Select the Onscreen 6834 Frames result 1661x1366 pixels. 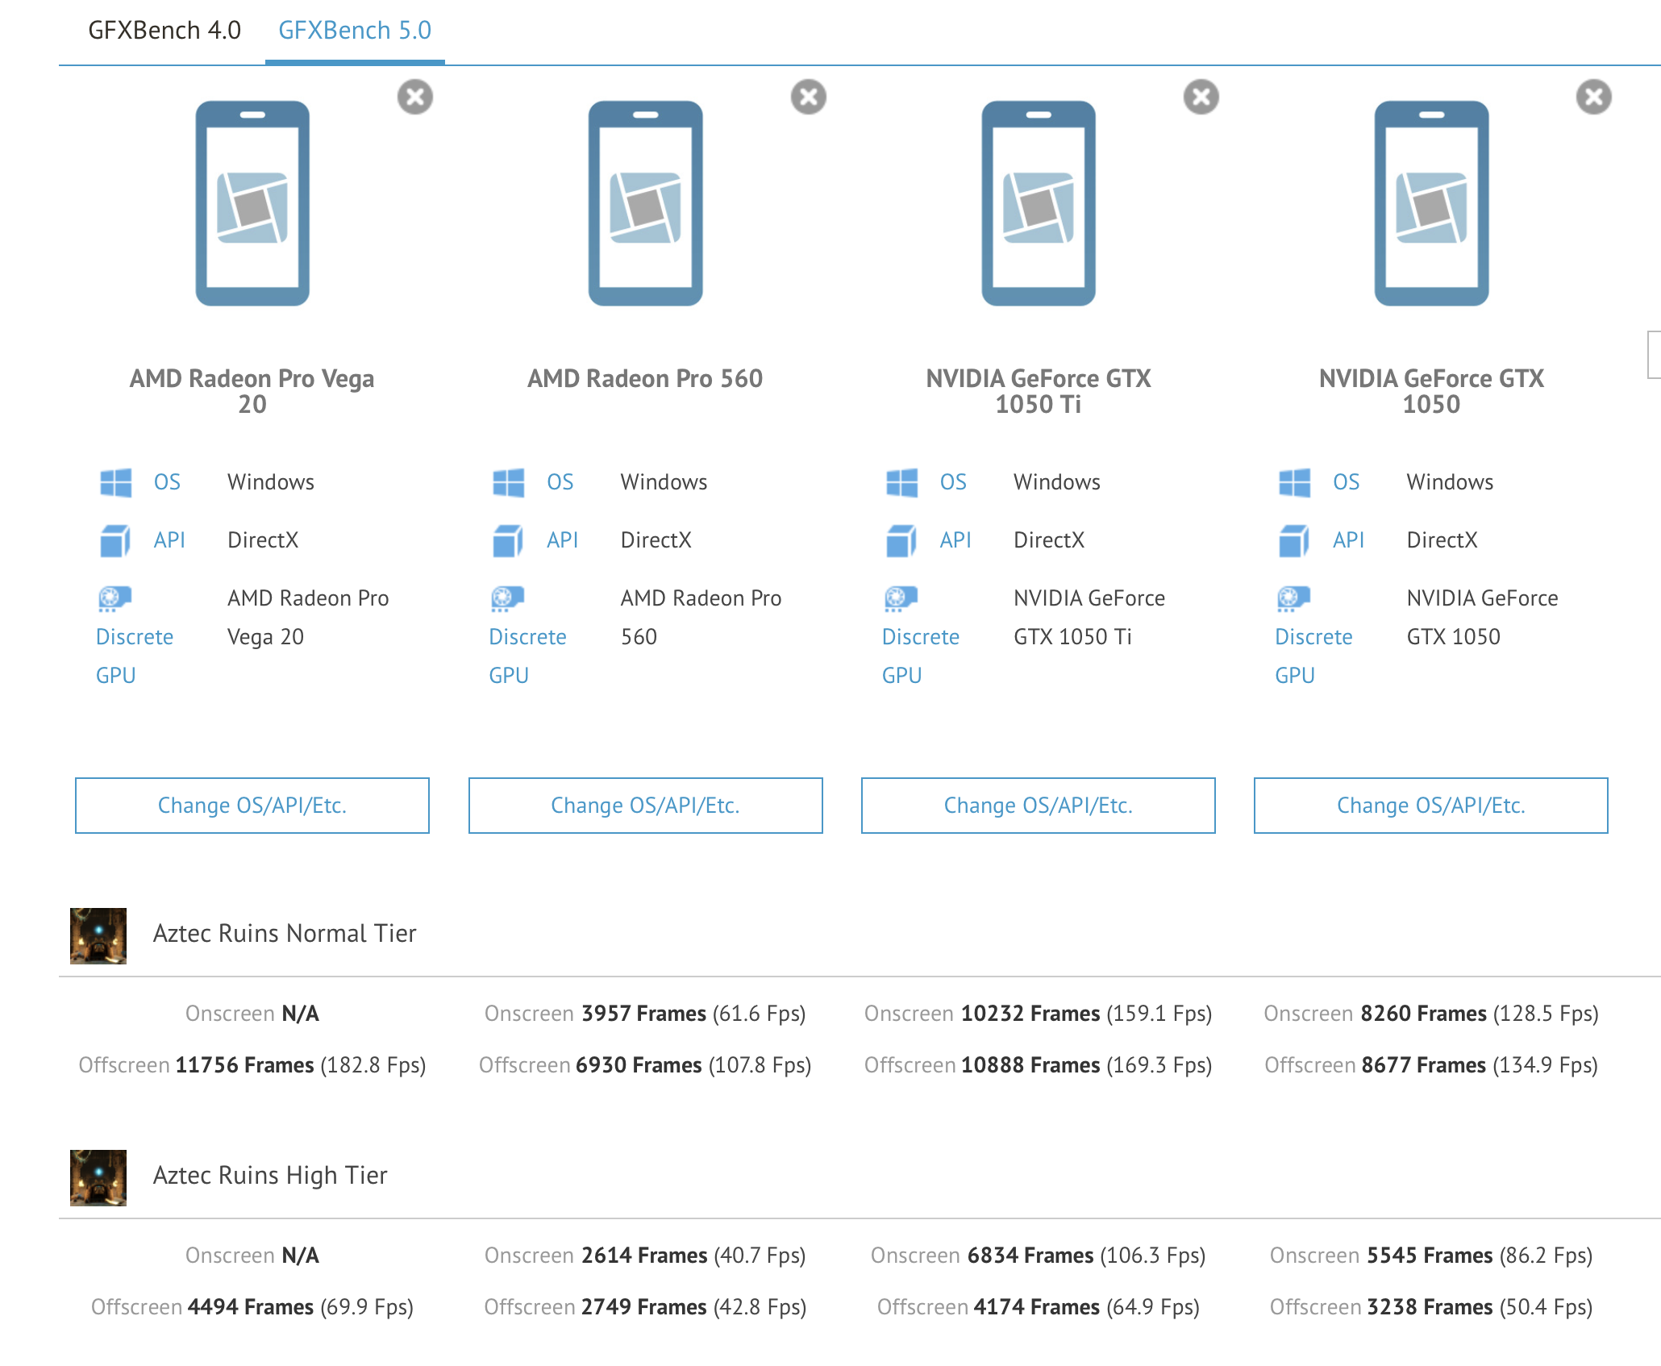click(x=1039, y=1256)
